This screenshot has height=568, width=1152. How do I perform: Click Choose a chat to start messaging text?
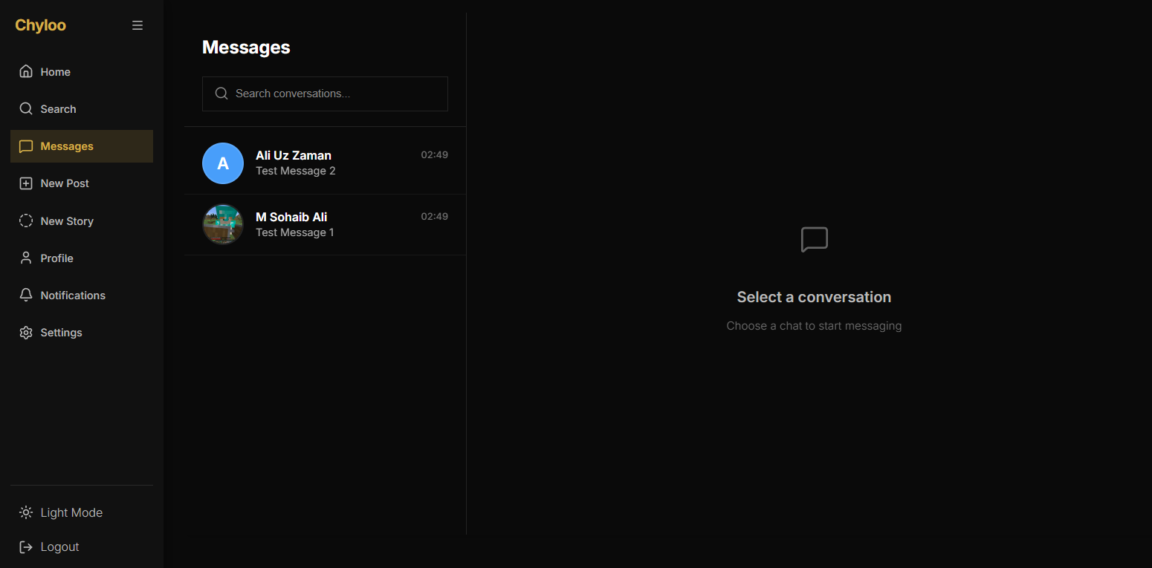[x=814, y=326]
